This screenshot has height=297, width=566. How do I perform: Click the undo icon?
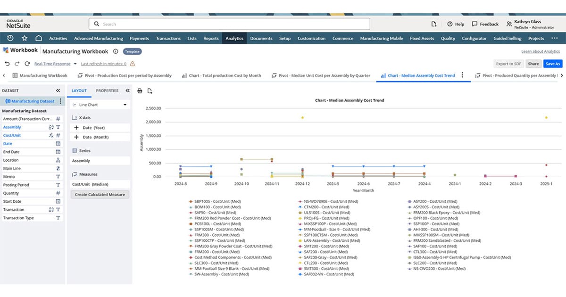(x=7, y=64)
